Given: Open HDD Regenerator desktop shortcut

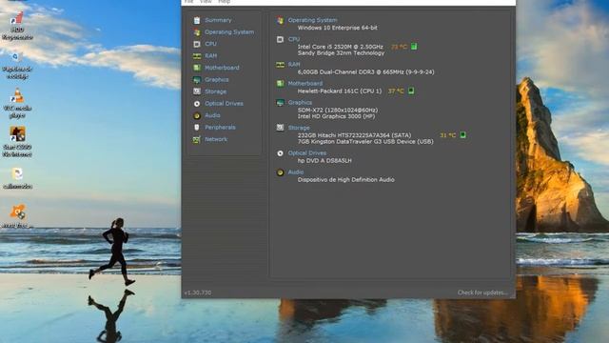Looking at the screenshot, I should click(17, 27).
